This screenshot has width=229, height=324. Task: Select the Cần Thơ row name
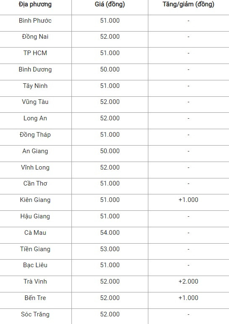pos(35,183)
